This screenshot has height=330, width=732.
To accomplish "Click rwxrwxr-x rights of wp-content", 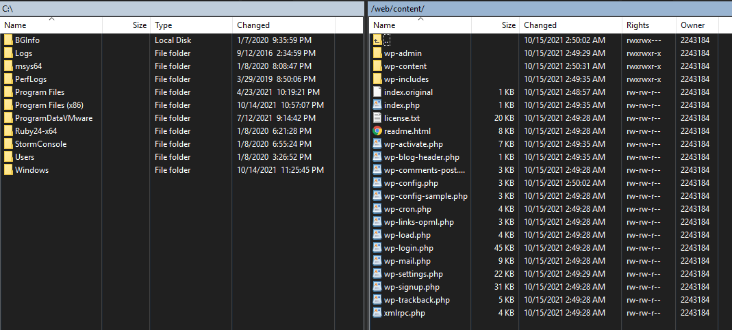I will [x=644, y=66].
